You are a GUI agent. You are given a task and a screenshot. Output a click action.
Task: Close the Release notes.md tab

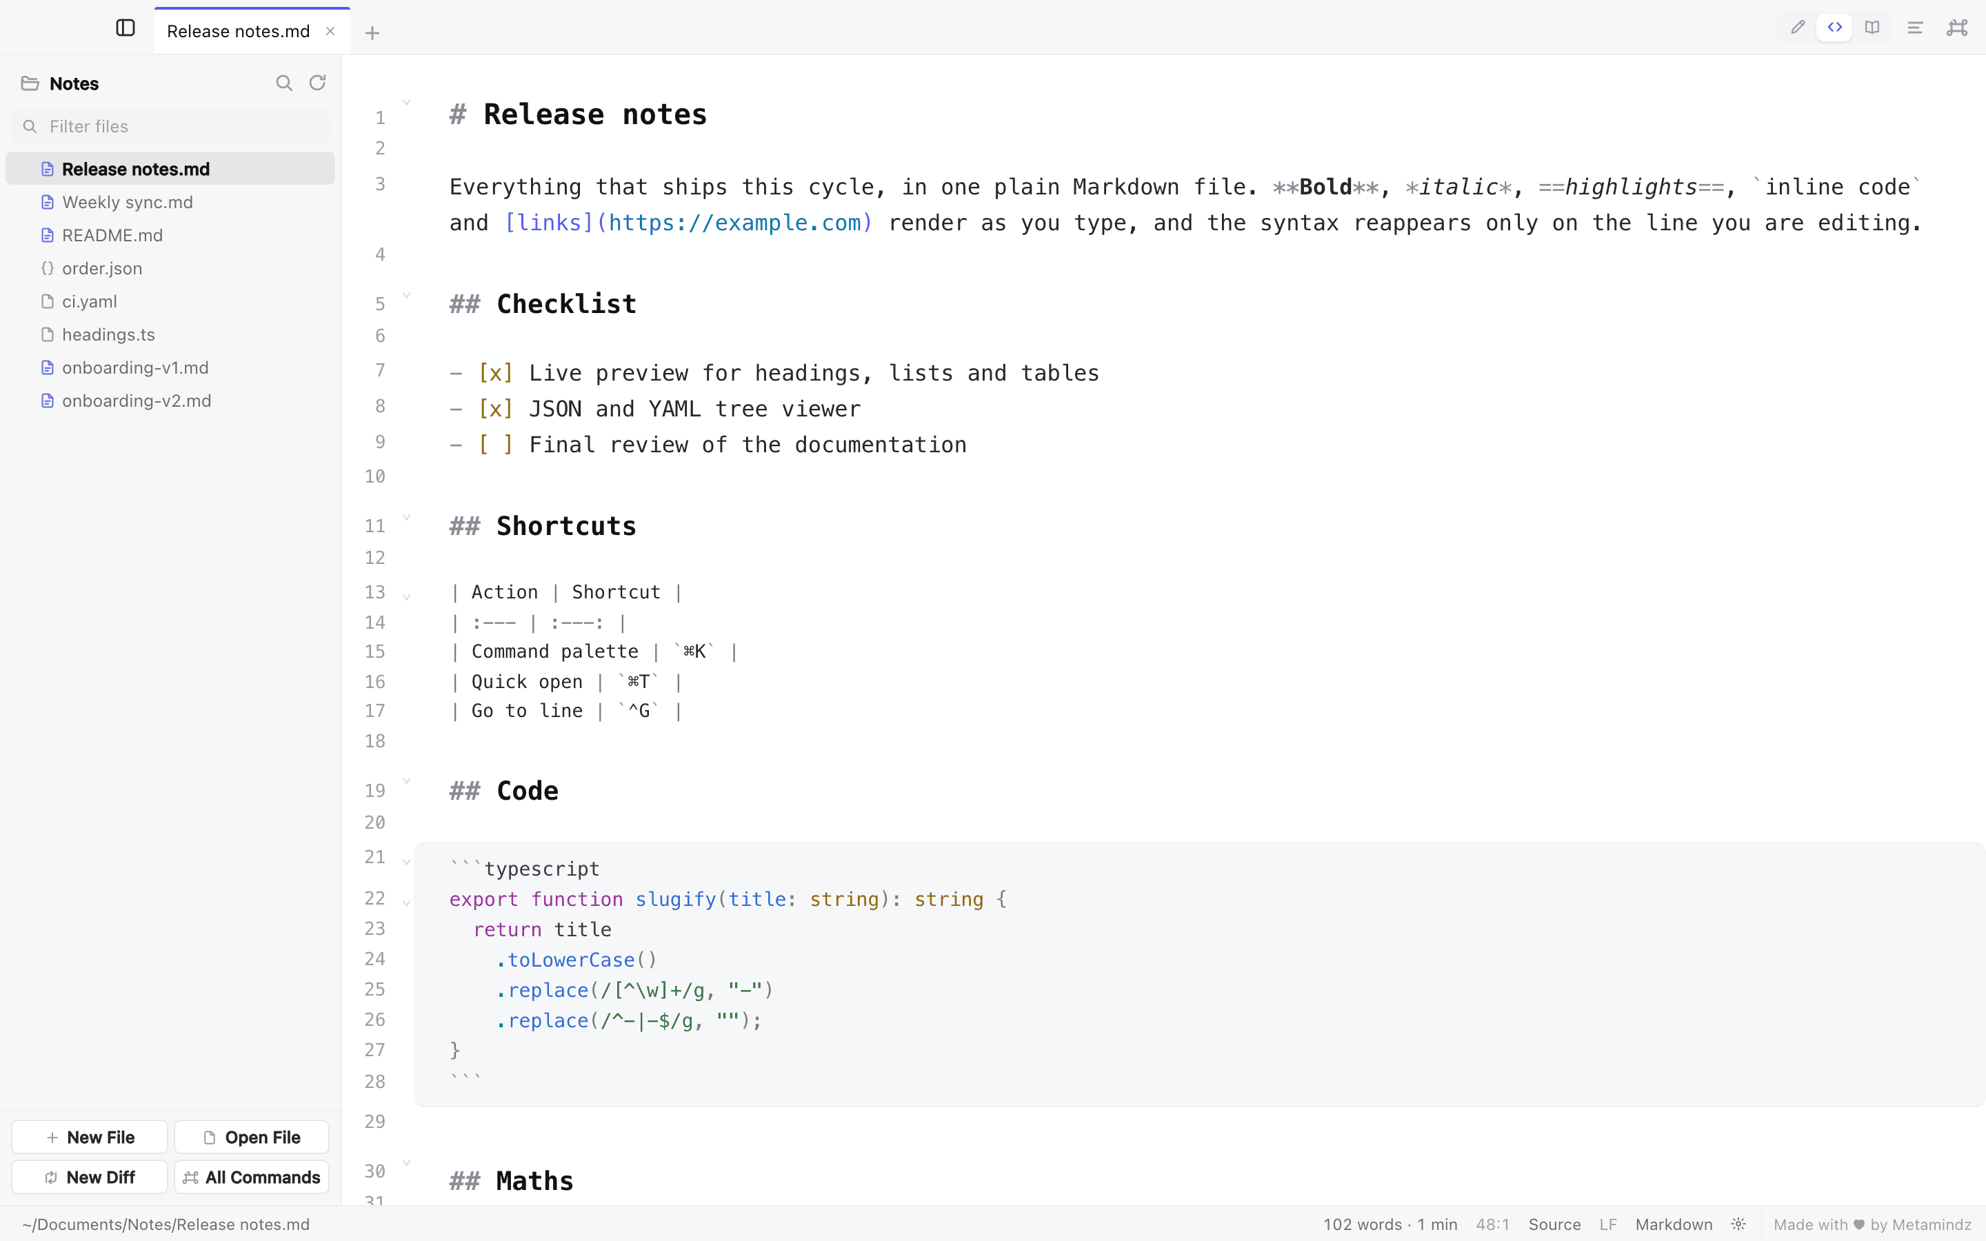point(330,31)
